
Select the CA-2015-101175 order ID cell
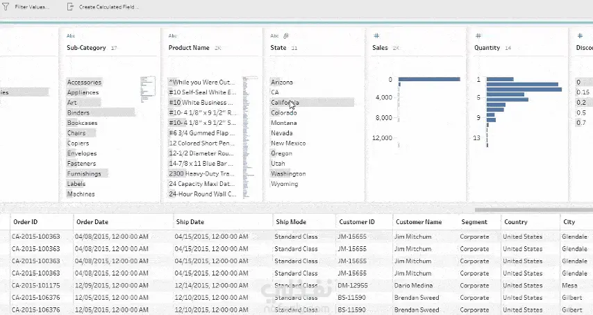[x=36, y=286]
